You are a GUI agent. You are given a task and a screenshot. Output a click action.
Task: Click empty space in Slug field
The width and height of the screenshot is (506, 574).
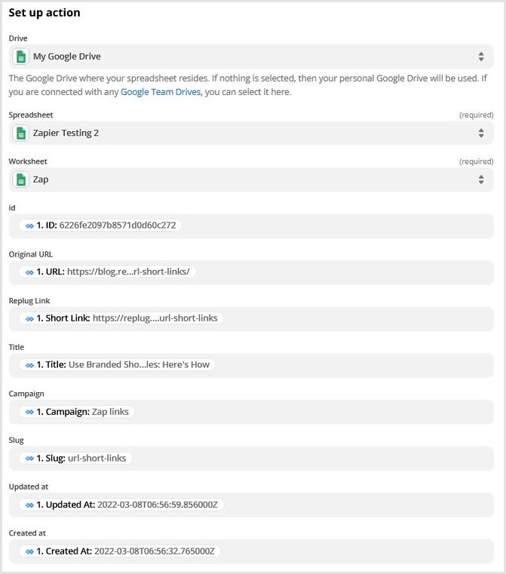coord(317,458)
